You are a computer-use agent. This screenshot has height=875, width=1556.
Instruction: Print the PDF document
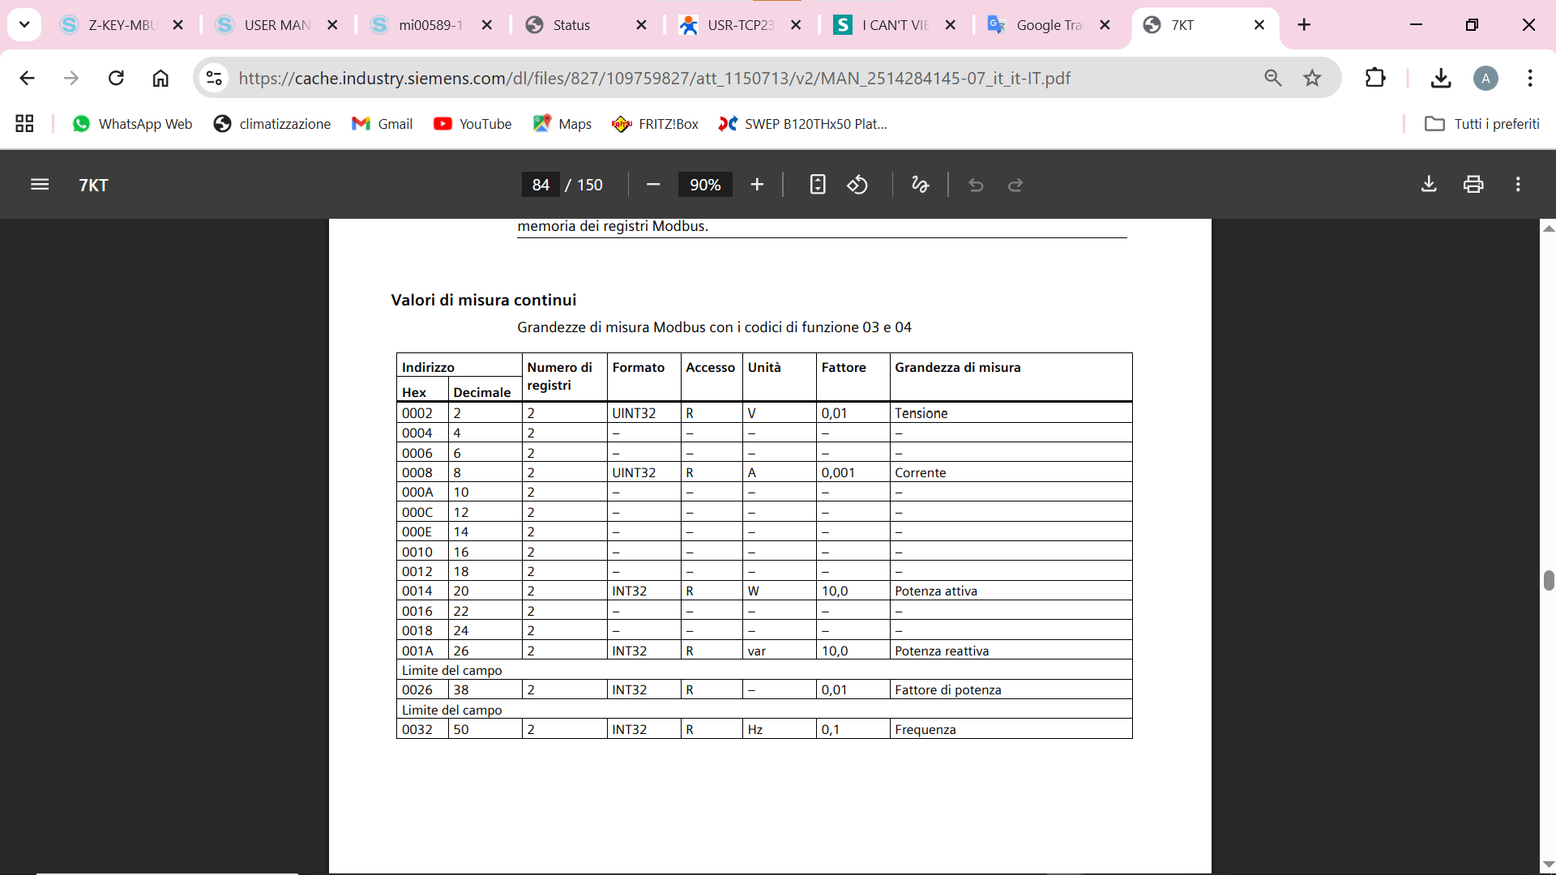tap(1473, 185)
